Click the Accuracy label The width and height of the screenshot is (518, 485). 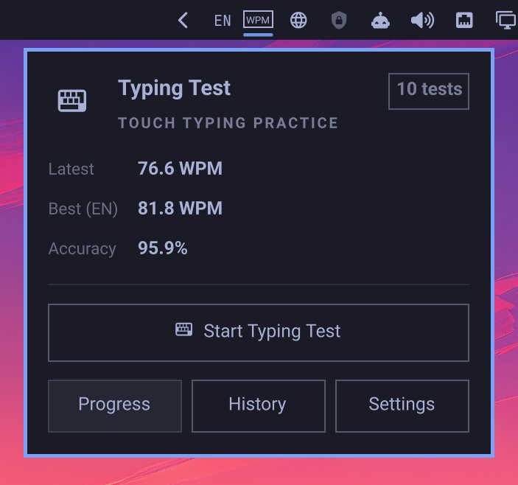point(83,249)
